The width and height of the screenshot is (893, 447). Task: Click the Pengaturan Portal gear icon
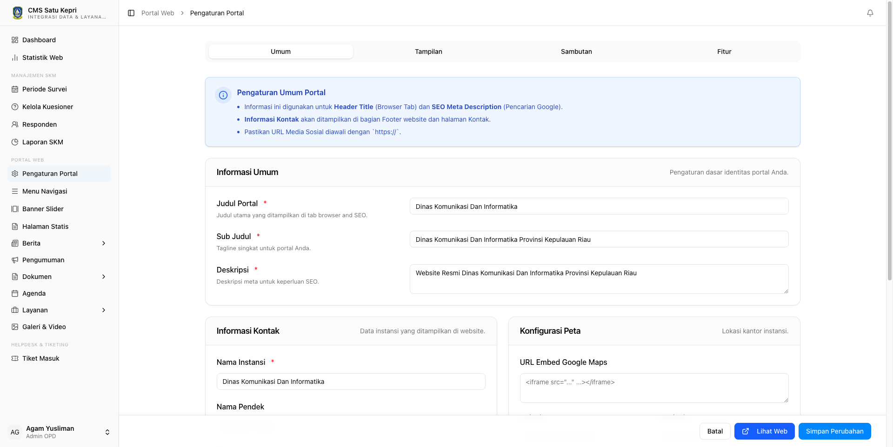(x=15, y=174)
